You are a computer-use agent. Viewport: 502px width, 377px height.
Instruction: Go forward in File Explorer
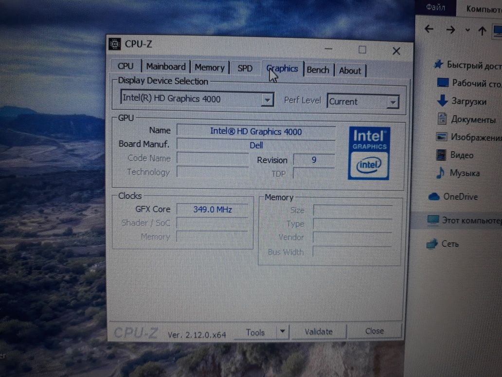(x=450, y=30)
